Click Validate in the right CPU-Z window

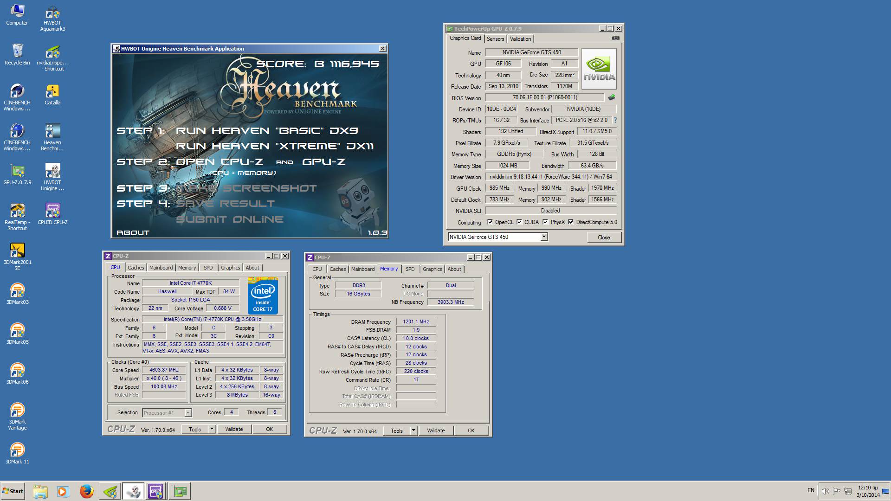click(x=436, y=430)
